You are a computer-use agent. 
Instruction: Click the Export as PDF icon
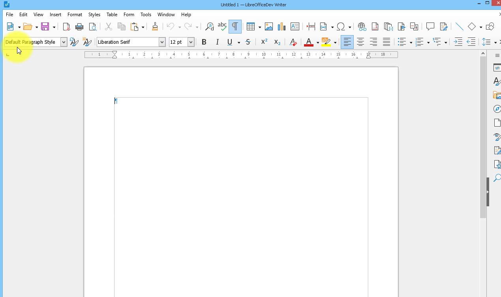coord(67,27)
